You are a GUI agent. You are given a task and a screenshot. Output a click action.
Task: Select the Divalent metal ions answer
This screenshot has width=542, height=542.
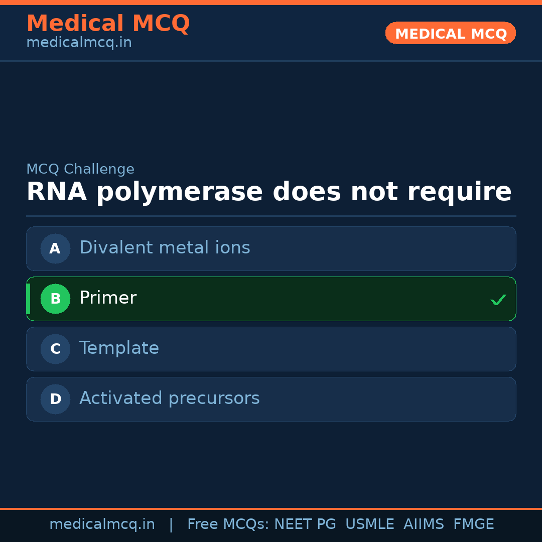[x=165, y=248]
